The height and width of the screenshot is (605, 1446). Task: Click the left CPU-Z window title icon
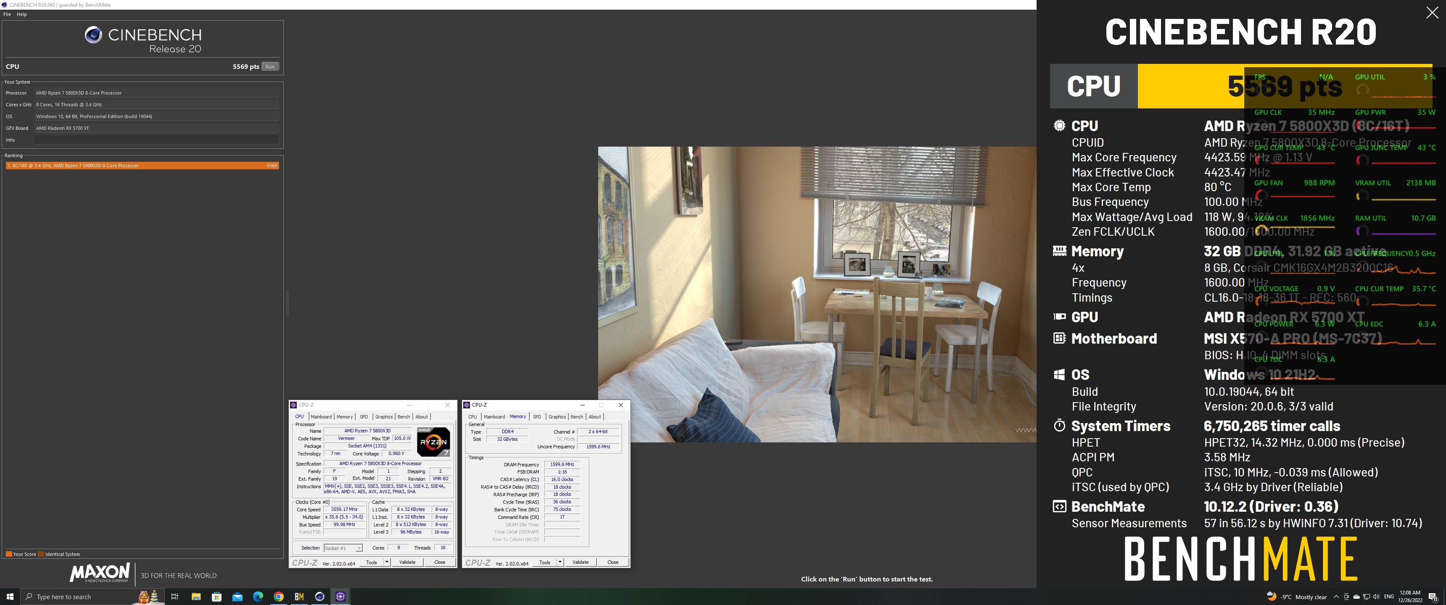click(x=293, y=405)
